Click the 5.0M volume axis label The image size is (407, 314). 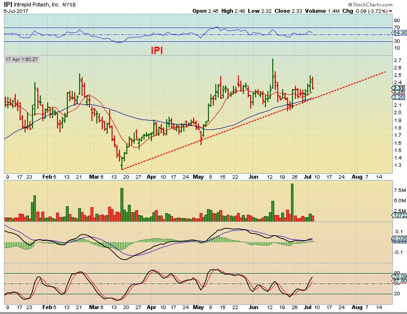point(400,201)
